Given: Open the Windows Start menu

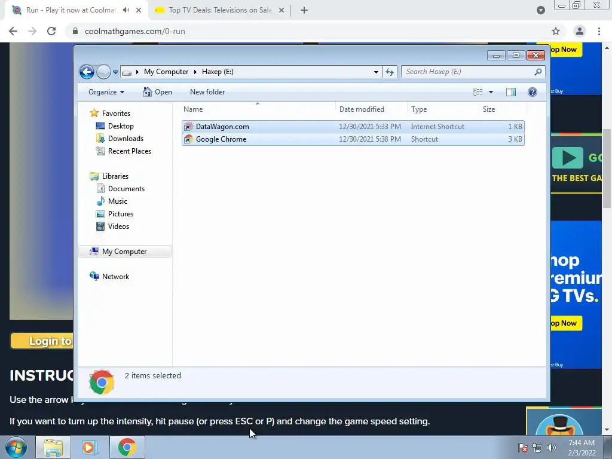Looking at the screenshot, I should pos(15,447).
